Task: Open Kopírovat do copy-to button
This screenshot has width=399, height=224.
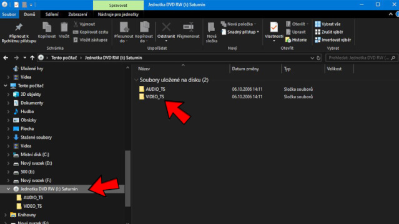Action: [x=144, y=32]
